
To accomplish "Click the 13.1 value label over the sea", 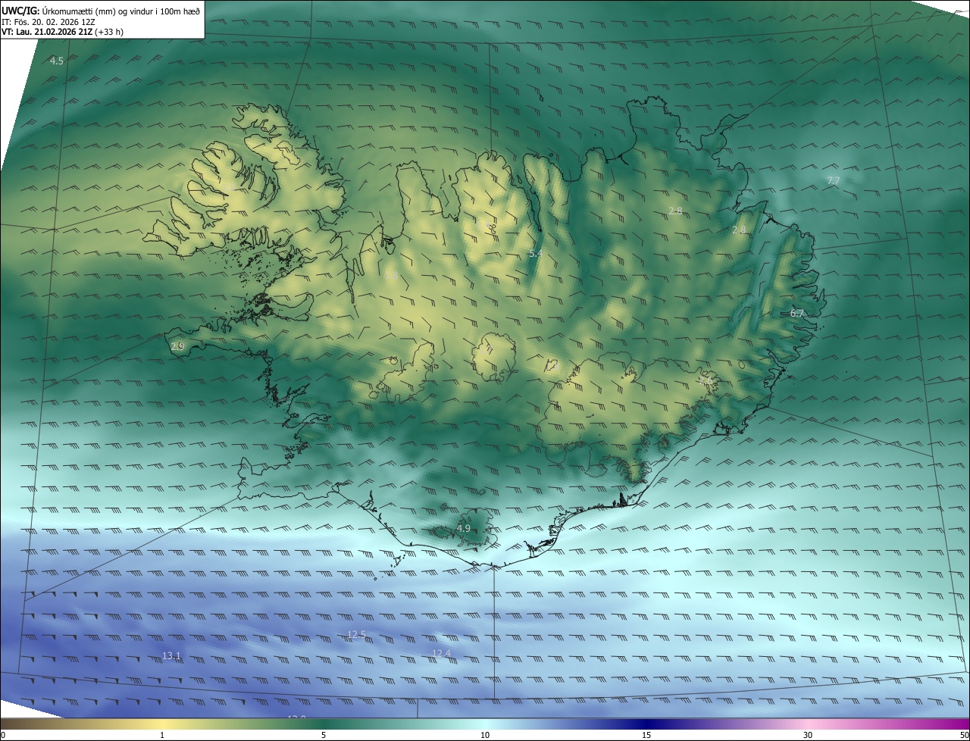I will 171,655.
